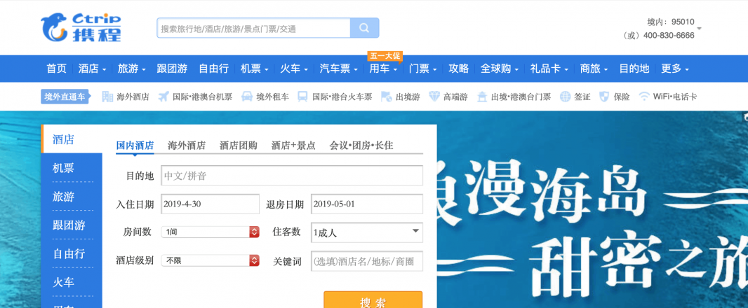The width and height of the screenshot is (748, 308).
Task: Focus the top site search box
Action: 254,28
